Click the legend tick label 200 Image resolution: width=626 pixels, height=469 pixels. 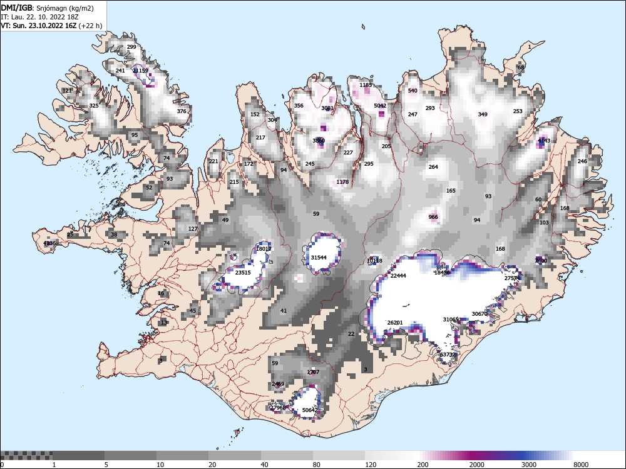click(x=423, y=465)
